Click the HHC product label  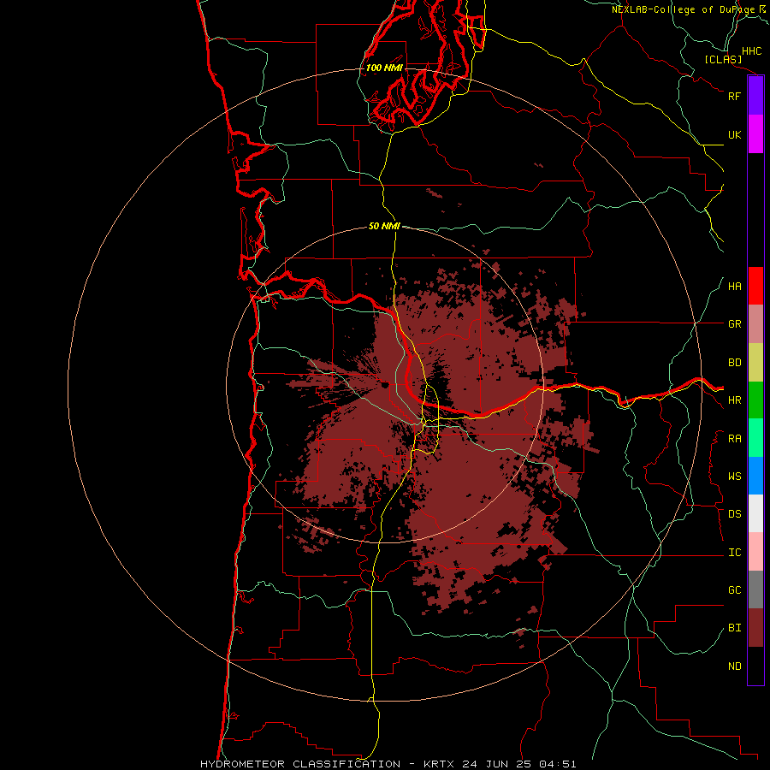(752, 51)
